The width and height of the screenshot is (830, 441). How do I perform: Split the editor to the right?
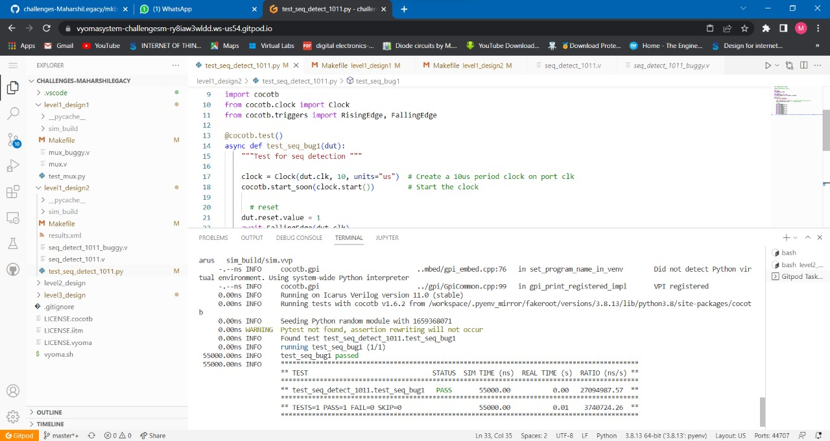coord(803,66)
